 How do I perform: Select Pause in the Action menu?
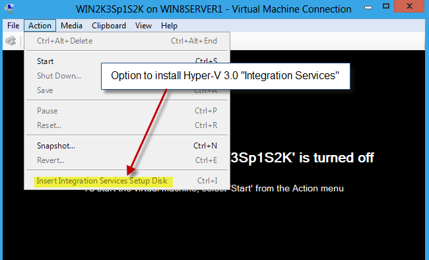click(x=127, y=111)
